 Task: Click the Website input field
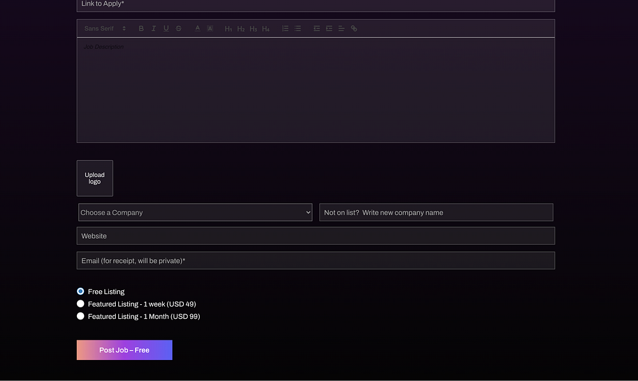point(316,236)
